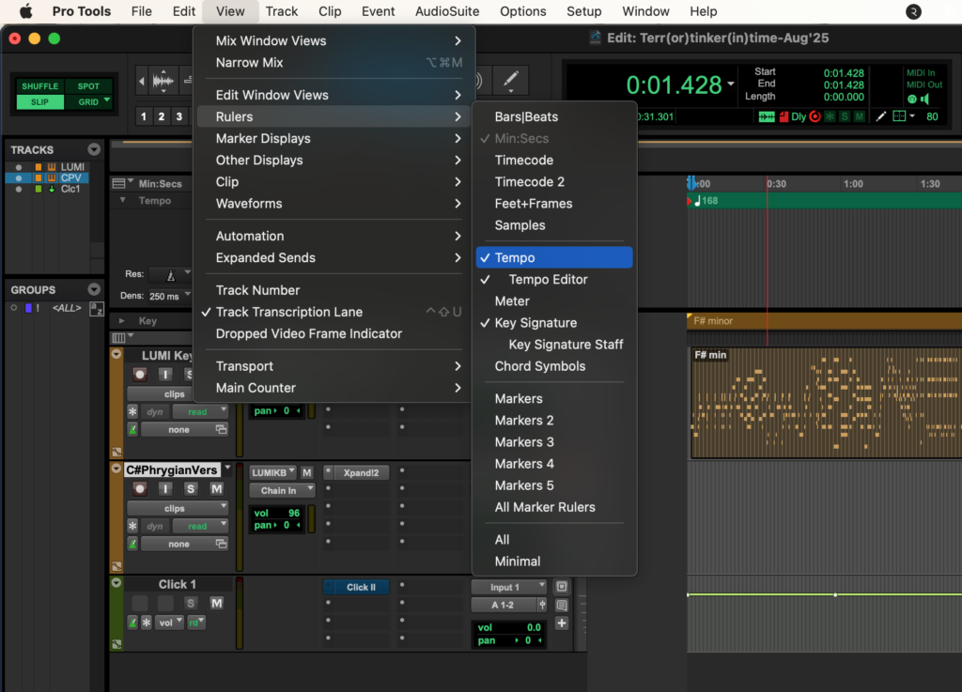
Task: Click the MIDI speaker icon in the counter
Action: 925,99
